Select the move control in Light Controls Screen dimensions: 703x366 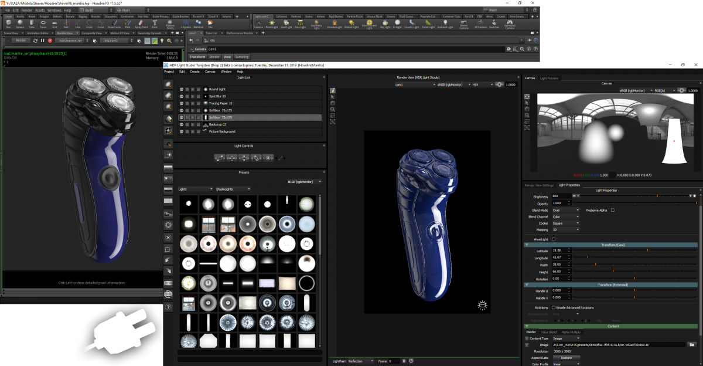(x=244, y=158)
